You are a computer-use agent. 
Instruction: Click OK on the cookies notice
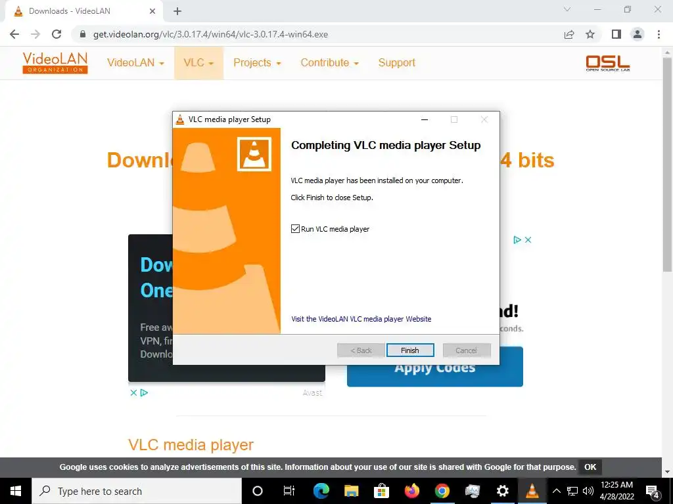590,467
